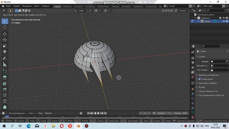The height and width of the screenshot is (129, 229).
Task: Select the Transform tool
Action: [5, 52]
